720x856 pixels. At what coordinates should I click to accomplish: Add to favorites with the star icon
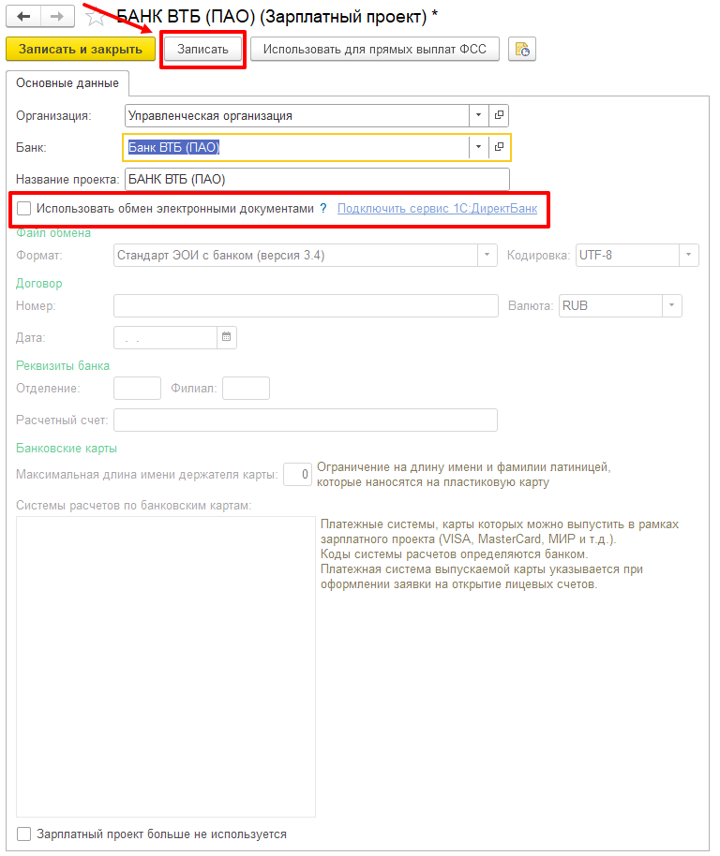96,17
